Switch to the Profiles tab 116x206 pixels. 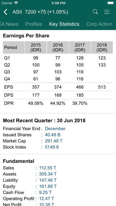(34, 24)
